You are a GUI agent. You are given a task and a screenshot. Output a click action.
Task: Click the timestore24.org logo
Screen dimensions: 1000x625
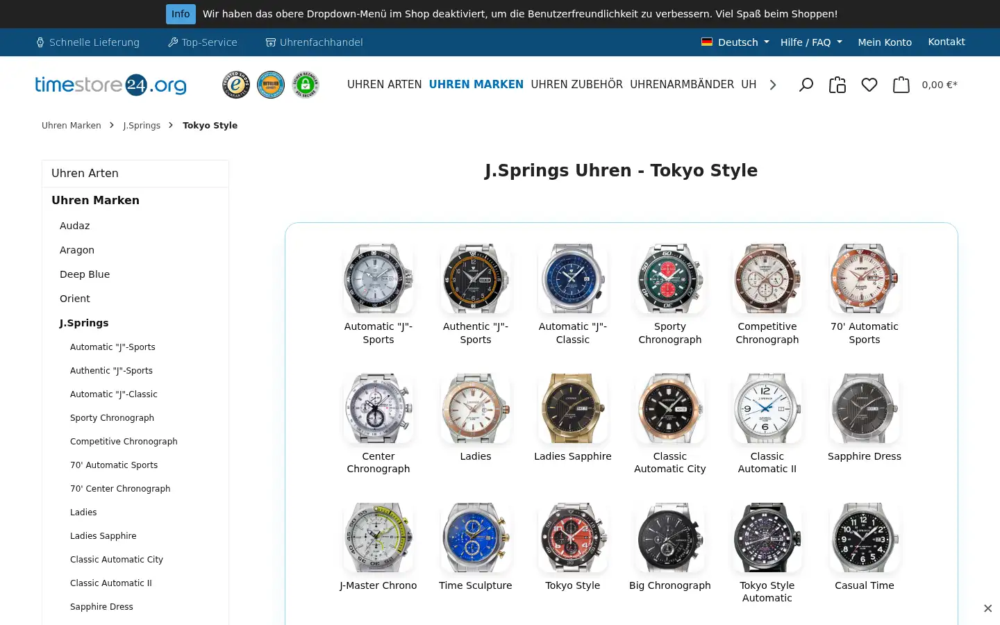[x=111, y=85]
